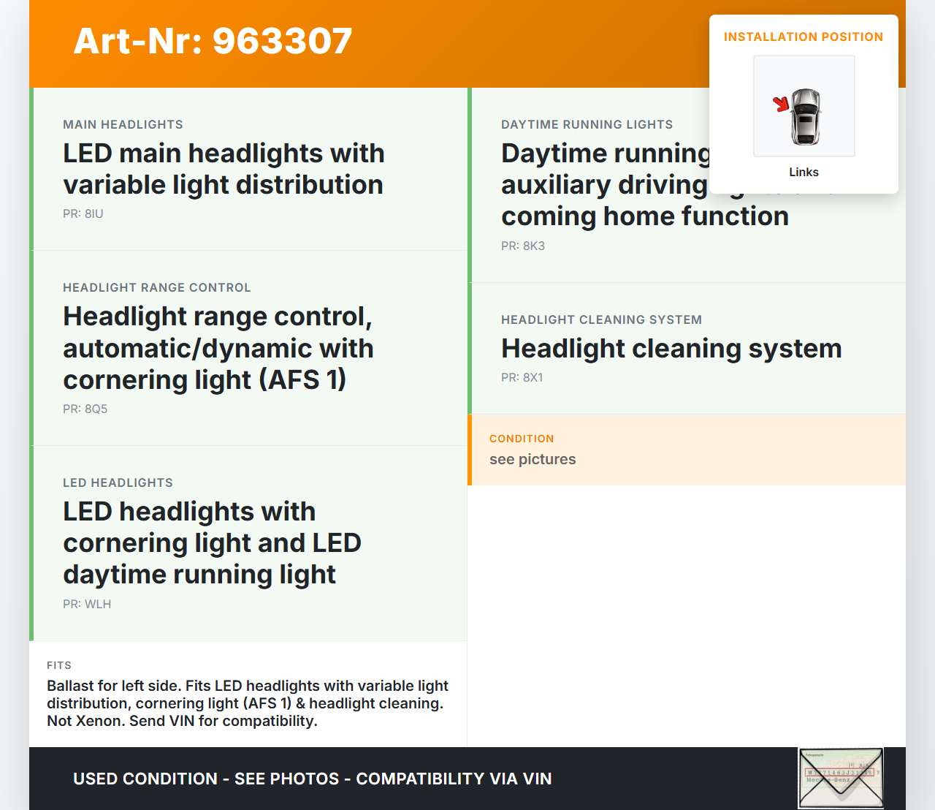Screen dimensions: 935x810
Task: Select the "see pictures" condition text
Action: point(533,459)
